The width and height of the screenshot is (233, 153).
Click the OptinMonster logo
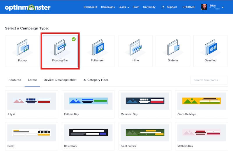click(x=28, y=7)
